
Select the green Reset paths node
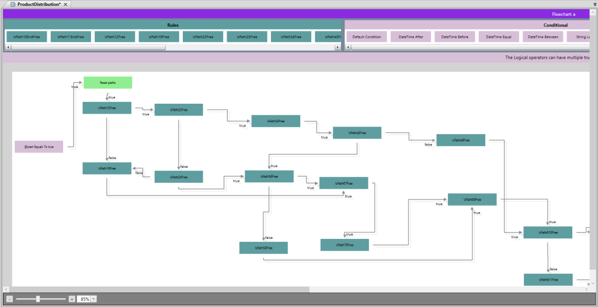(x=107, y=83)
